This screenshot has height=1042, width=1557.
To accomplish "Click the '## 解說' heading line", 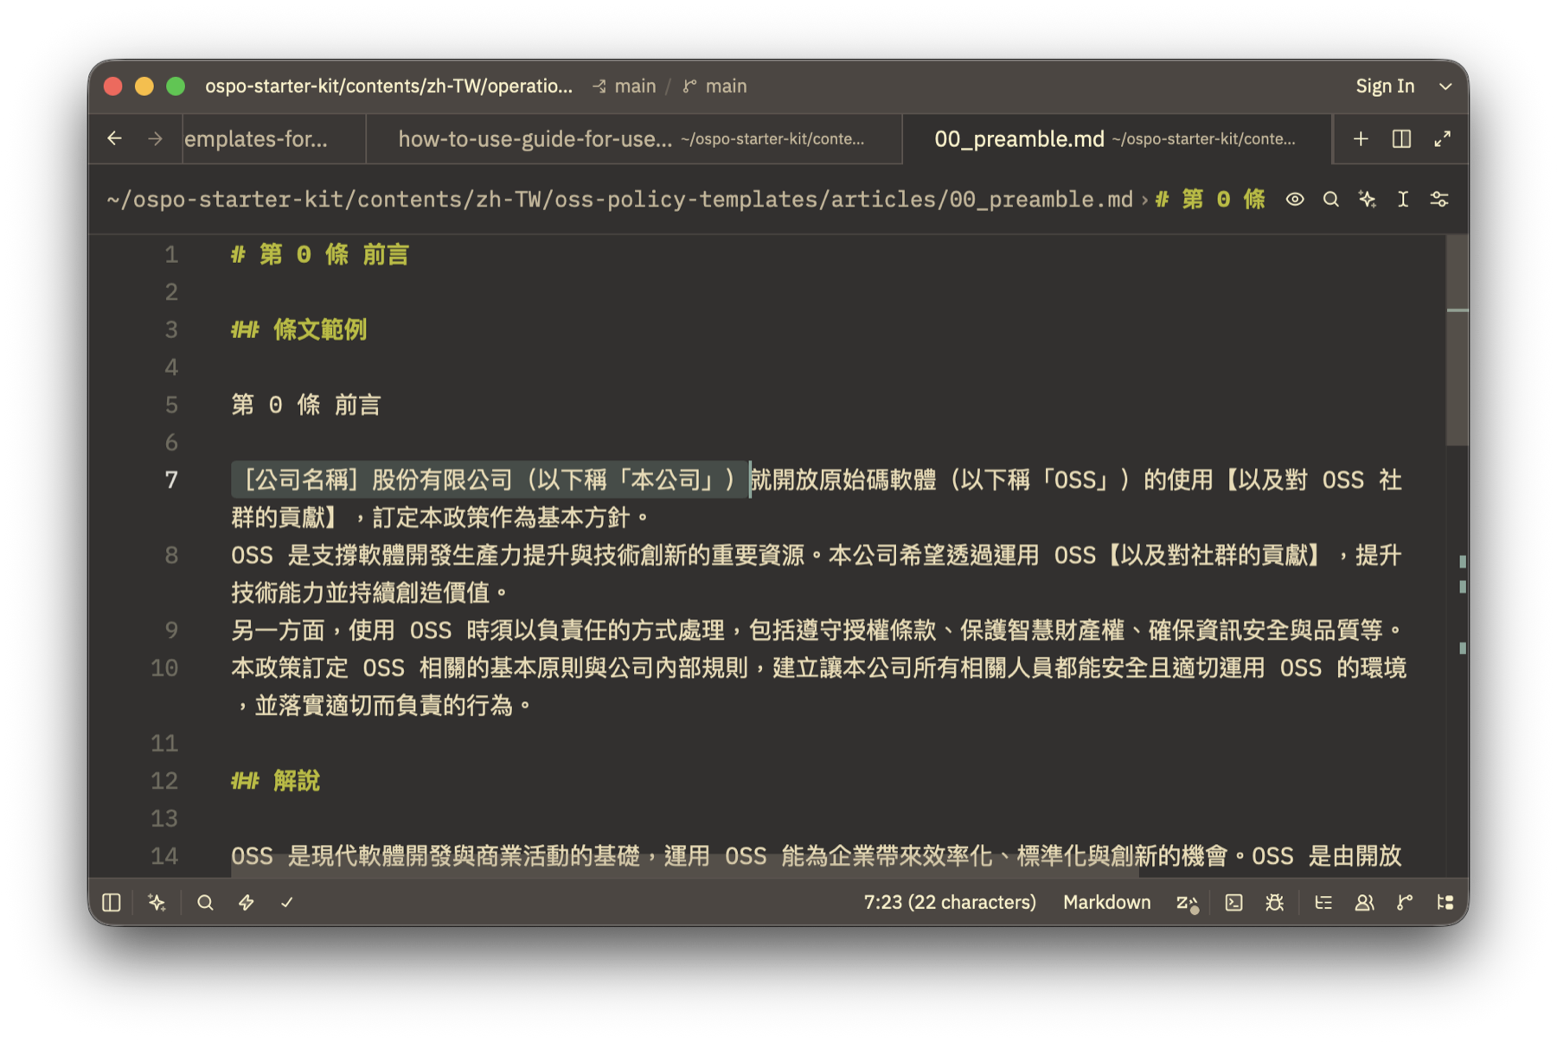I will pos(275,781).
